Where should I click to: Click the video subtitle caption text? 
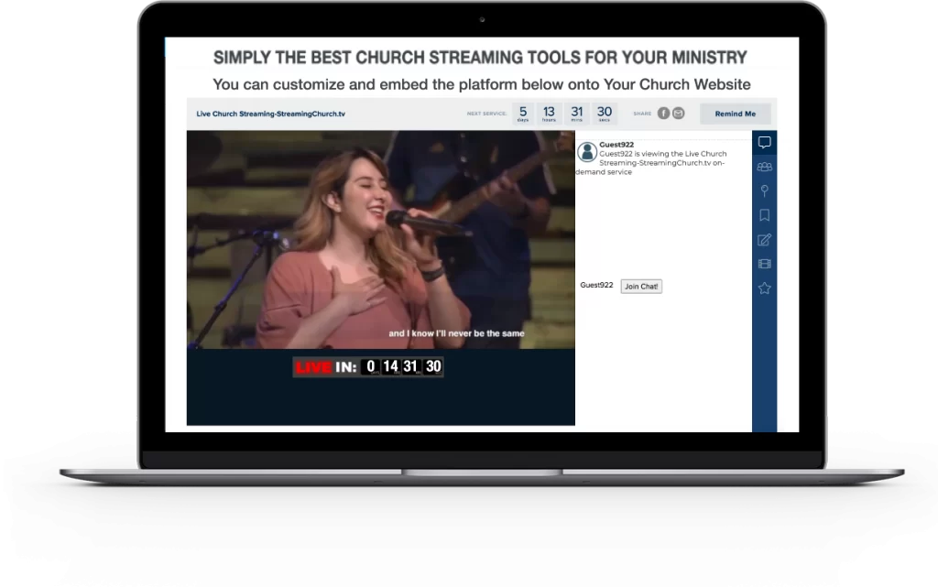click(455, 334)
